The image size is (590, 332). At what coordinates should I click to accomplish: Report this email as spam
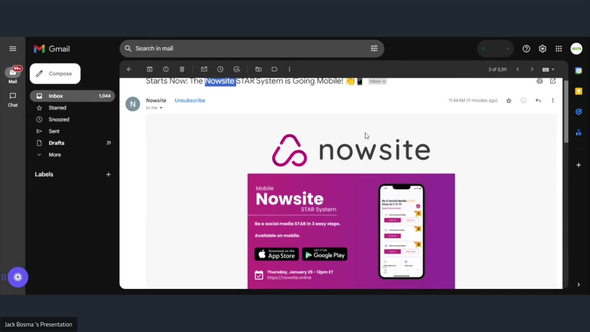tap(166, 69)
